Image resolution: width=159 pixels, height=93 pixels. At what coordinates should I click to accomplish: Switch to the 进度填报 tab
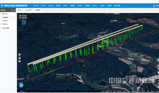click(x=28, y=10)
